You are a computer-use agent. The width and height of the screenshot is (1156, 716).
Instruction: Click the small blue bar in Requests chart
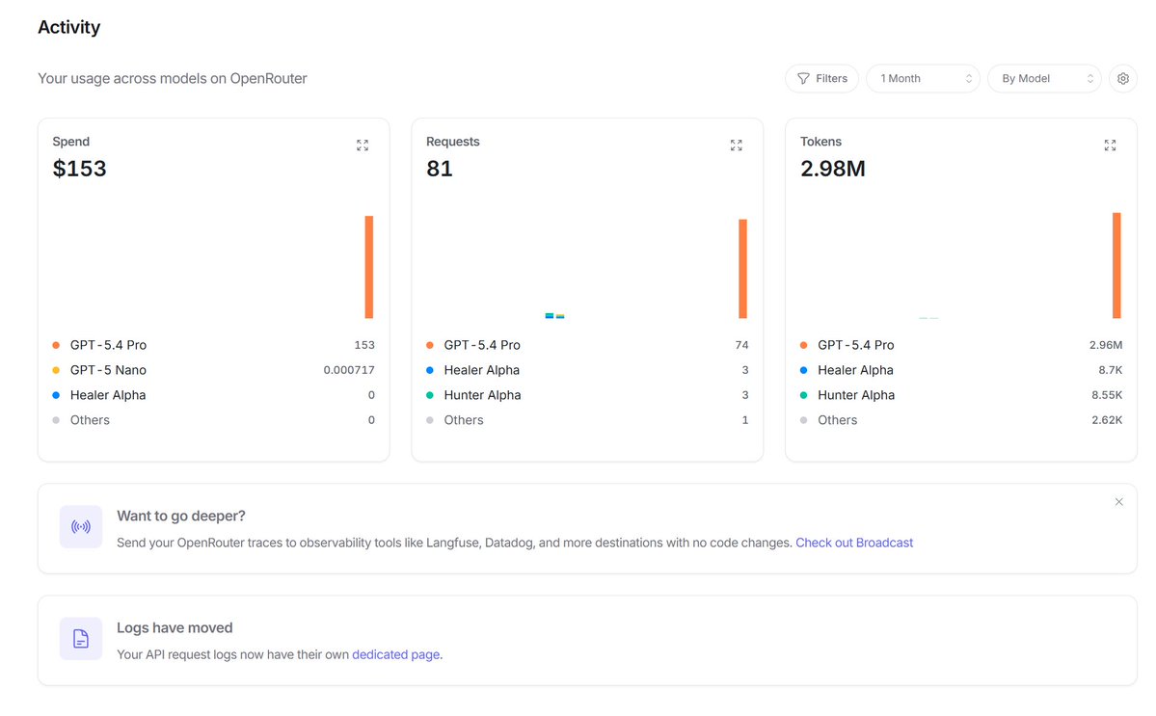click(550, 315)
